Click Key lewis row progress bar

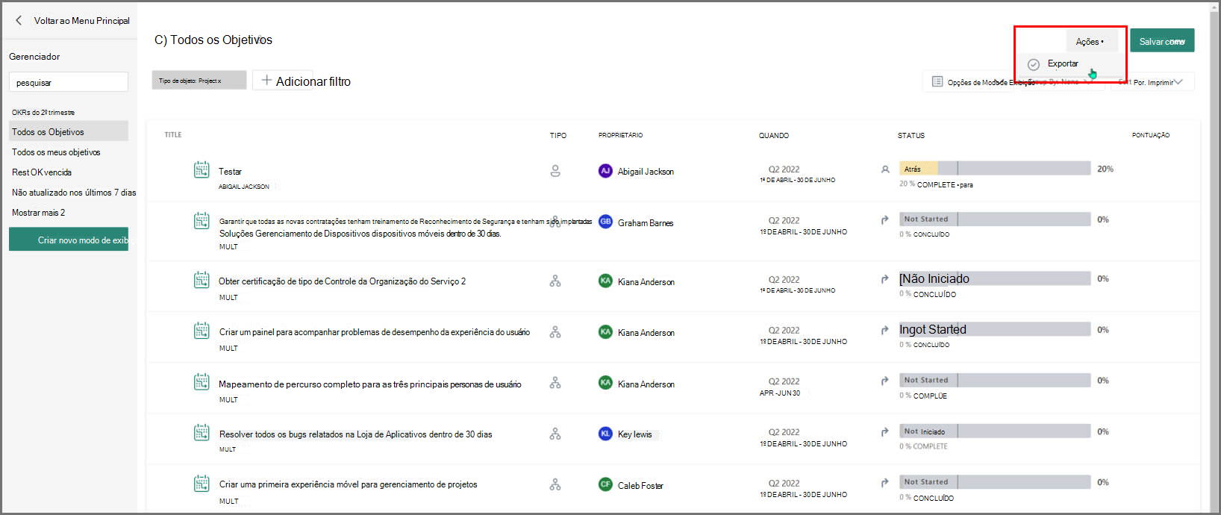[995, 431]
